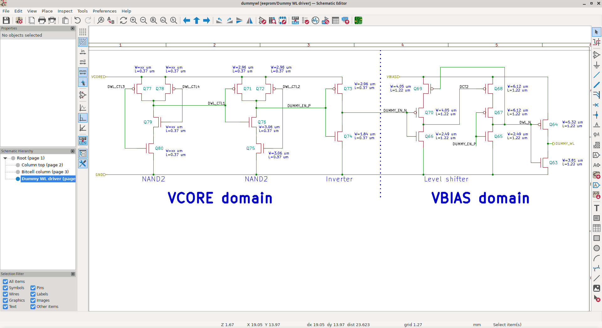Click the Save icon in toolbar
Image resolution: width=602 pixels, height=328 pixels.
pos(6,21)
